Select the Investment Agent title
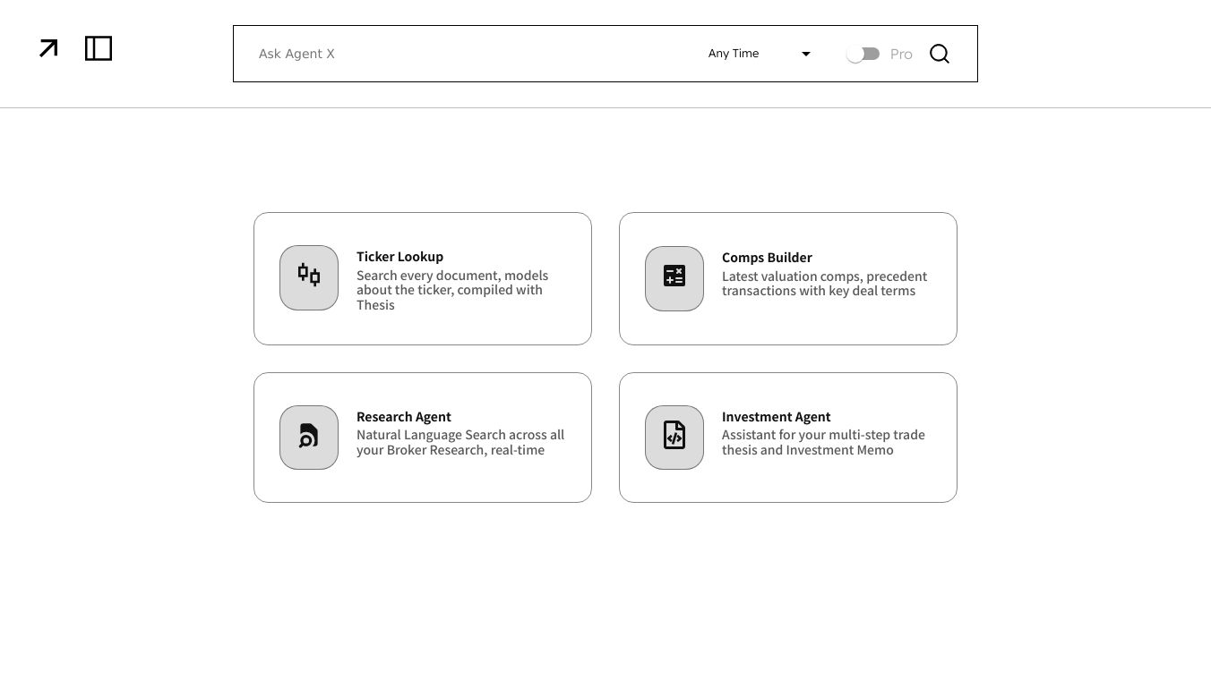1211x680 pixels. tap(776, 417)
